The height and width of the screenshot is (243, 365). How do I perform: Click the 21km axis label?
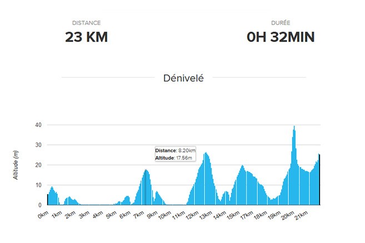[302, 215]
